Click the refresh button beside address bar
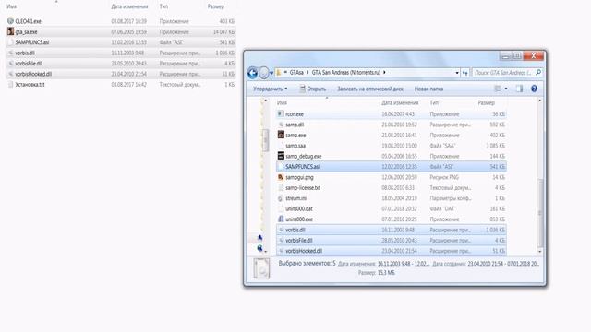591x332 pixels. (x=465, y=73)
